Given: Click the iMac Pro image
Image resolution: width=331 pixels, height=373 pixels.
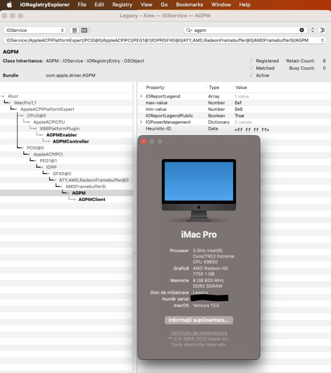Looking at the screenshot, I should point(199,190).
